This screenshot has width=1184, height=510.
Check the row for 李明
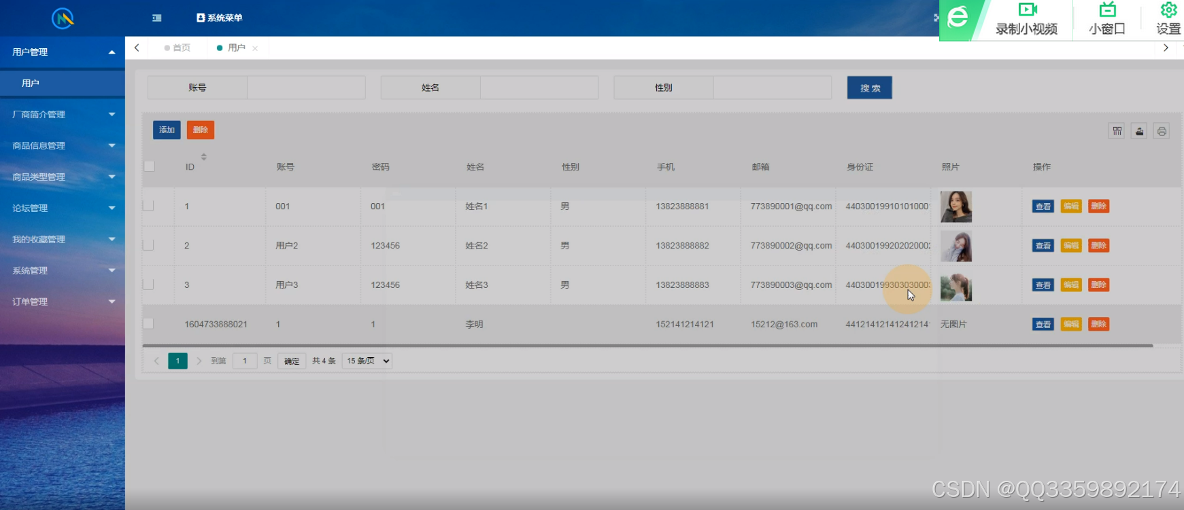[x=148, y=324]
